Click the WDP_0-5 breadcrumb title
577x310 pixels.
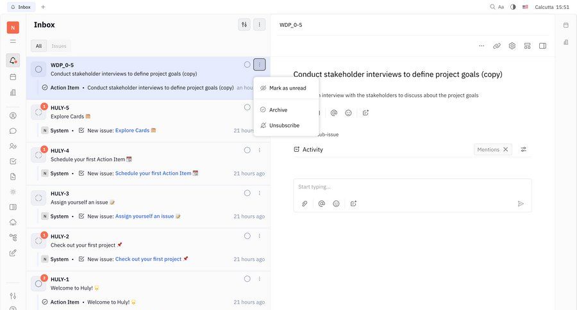290,25
